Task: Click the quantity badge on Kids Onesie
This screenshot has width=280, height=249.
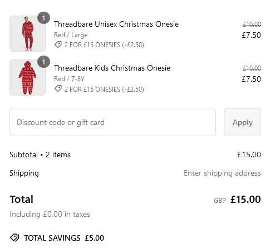Action: click(x=43, y=62)
